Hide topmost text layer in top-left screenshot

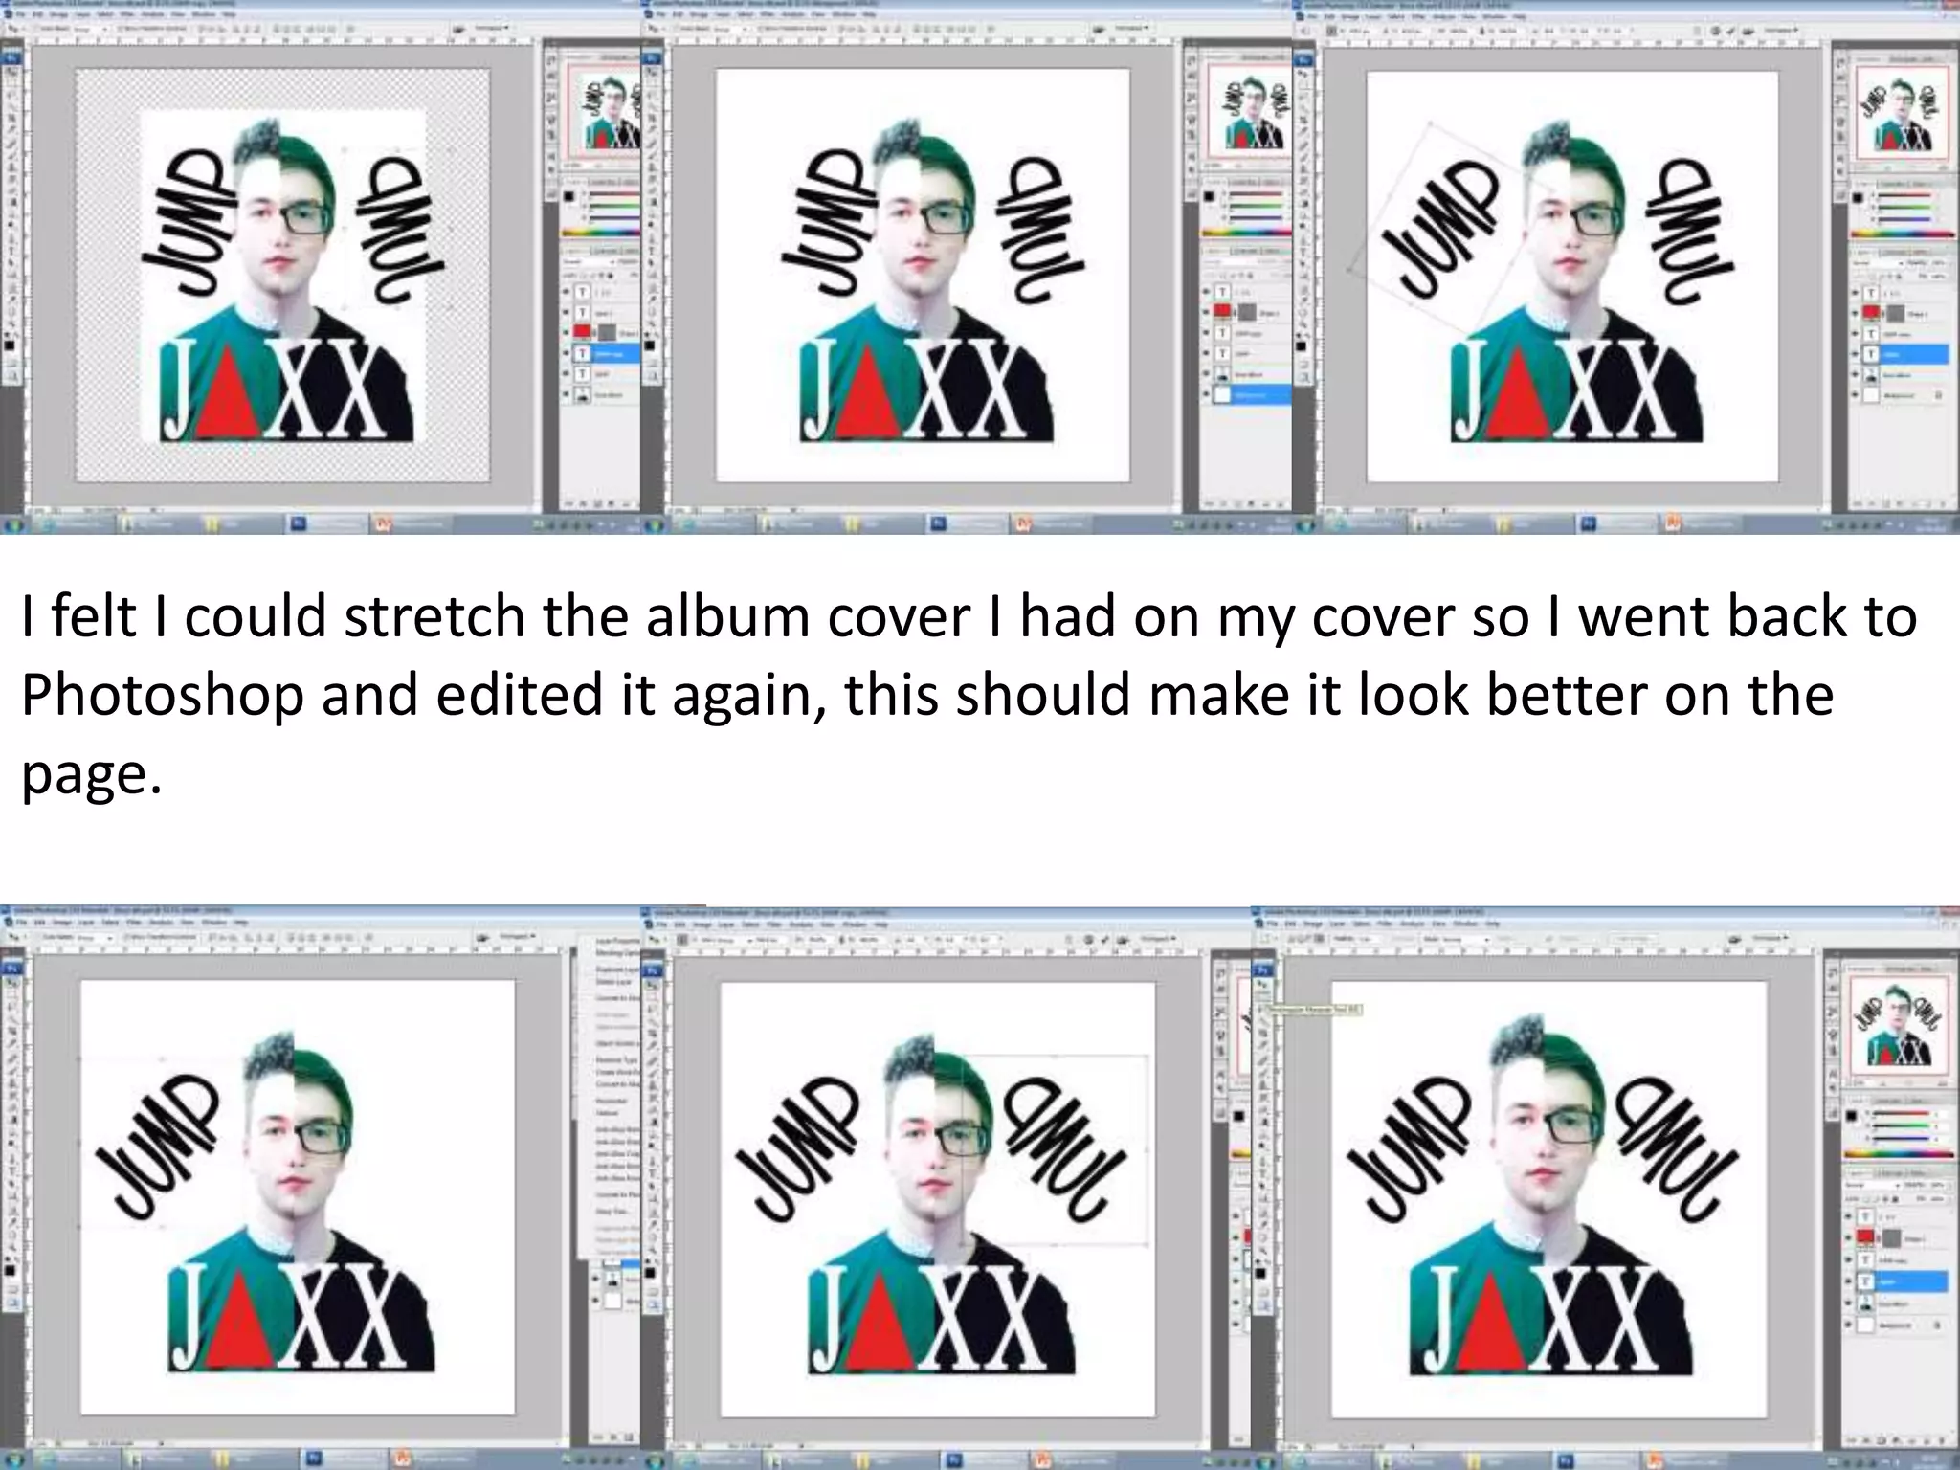pyautogui.click(x=566, y=291)
